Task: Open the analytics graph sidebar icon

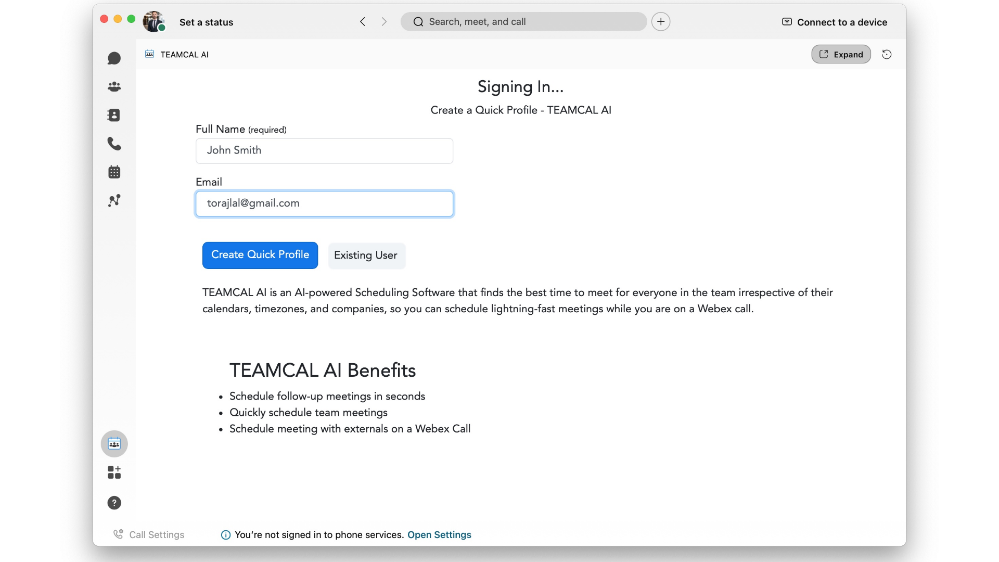Action: click(x=114, y=200)
